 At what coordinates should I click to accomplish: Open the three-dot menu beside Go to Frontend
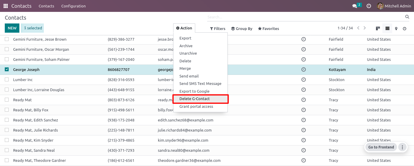402,147
